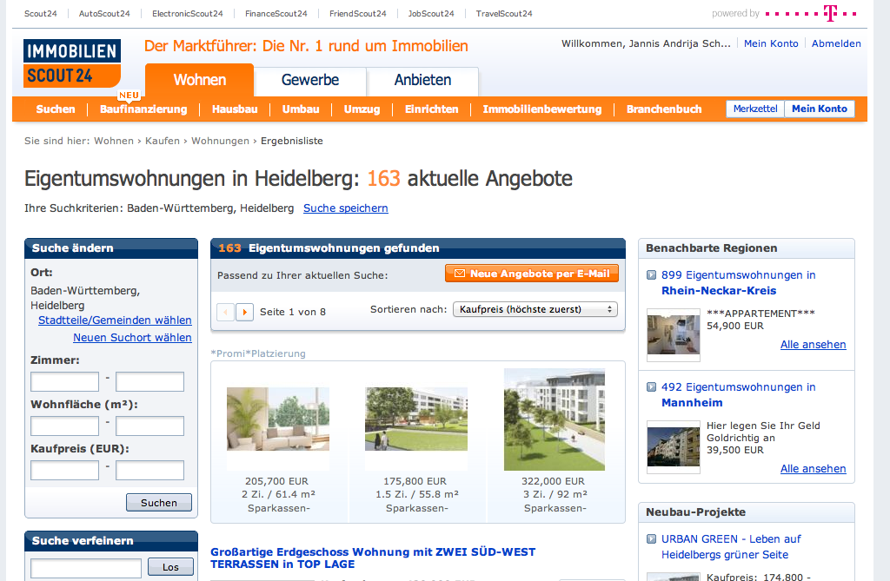Click the ElectronicScout24 top link
This screenshot has height=581, width=890.
click(188, 14)
